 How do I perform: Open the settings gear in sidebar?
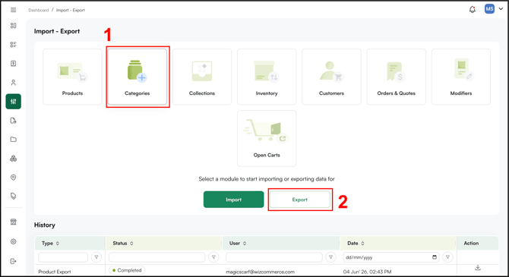click(x=14, y=241)
